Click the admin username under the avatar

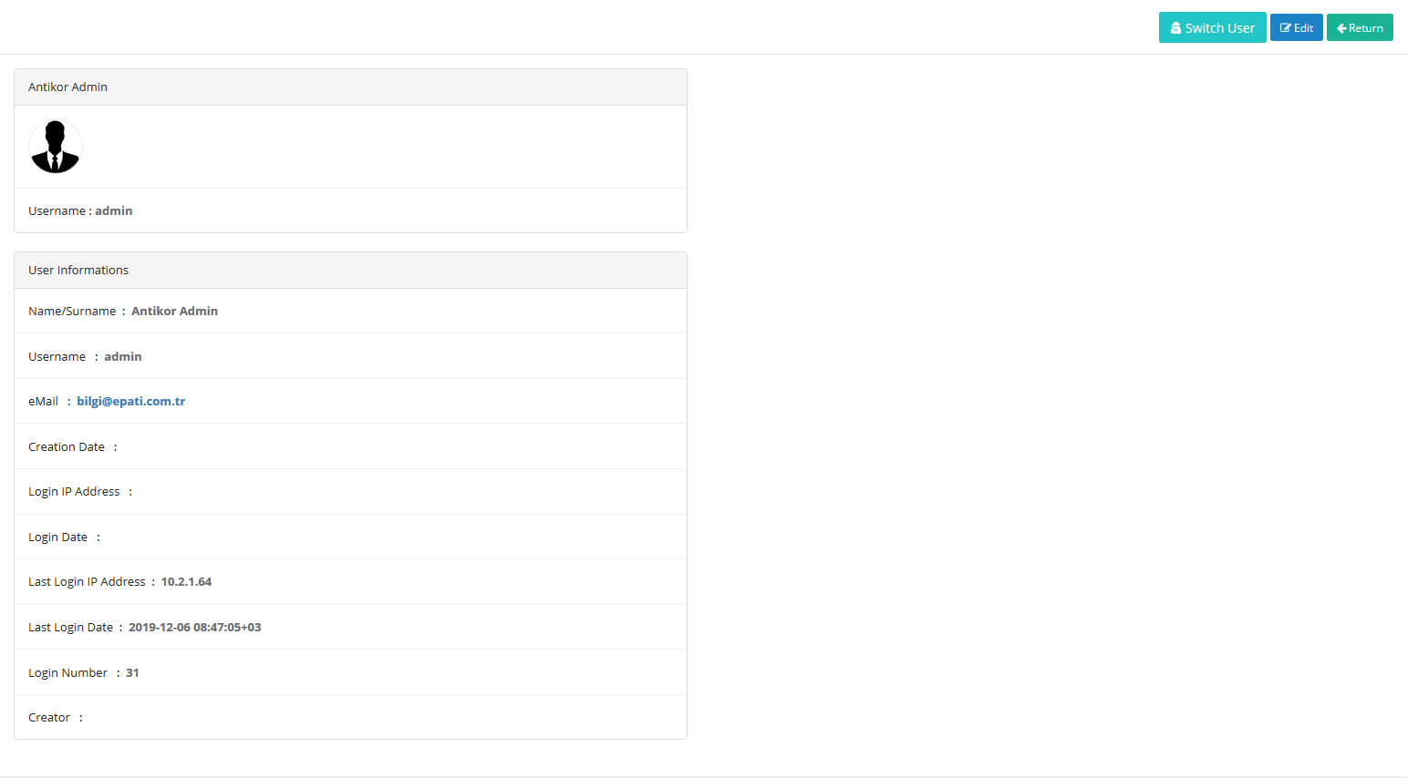click(x=114, y=210)
